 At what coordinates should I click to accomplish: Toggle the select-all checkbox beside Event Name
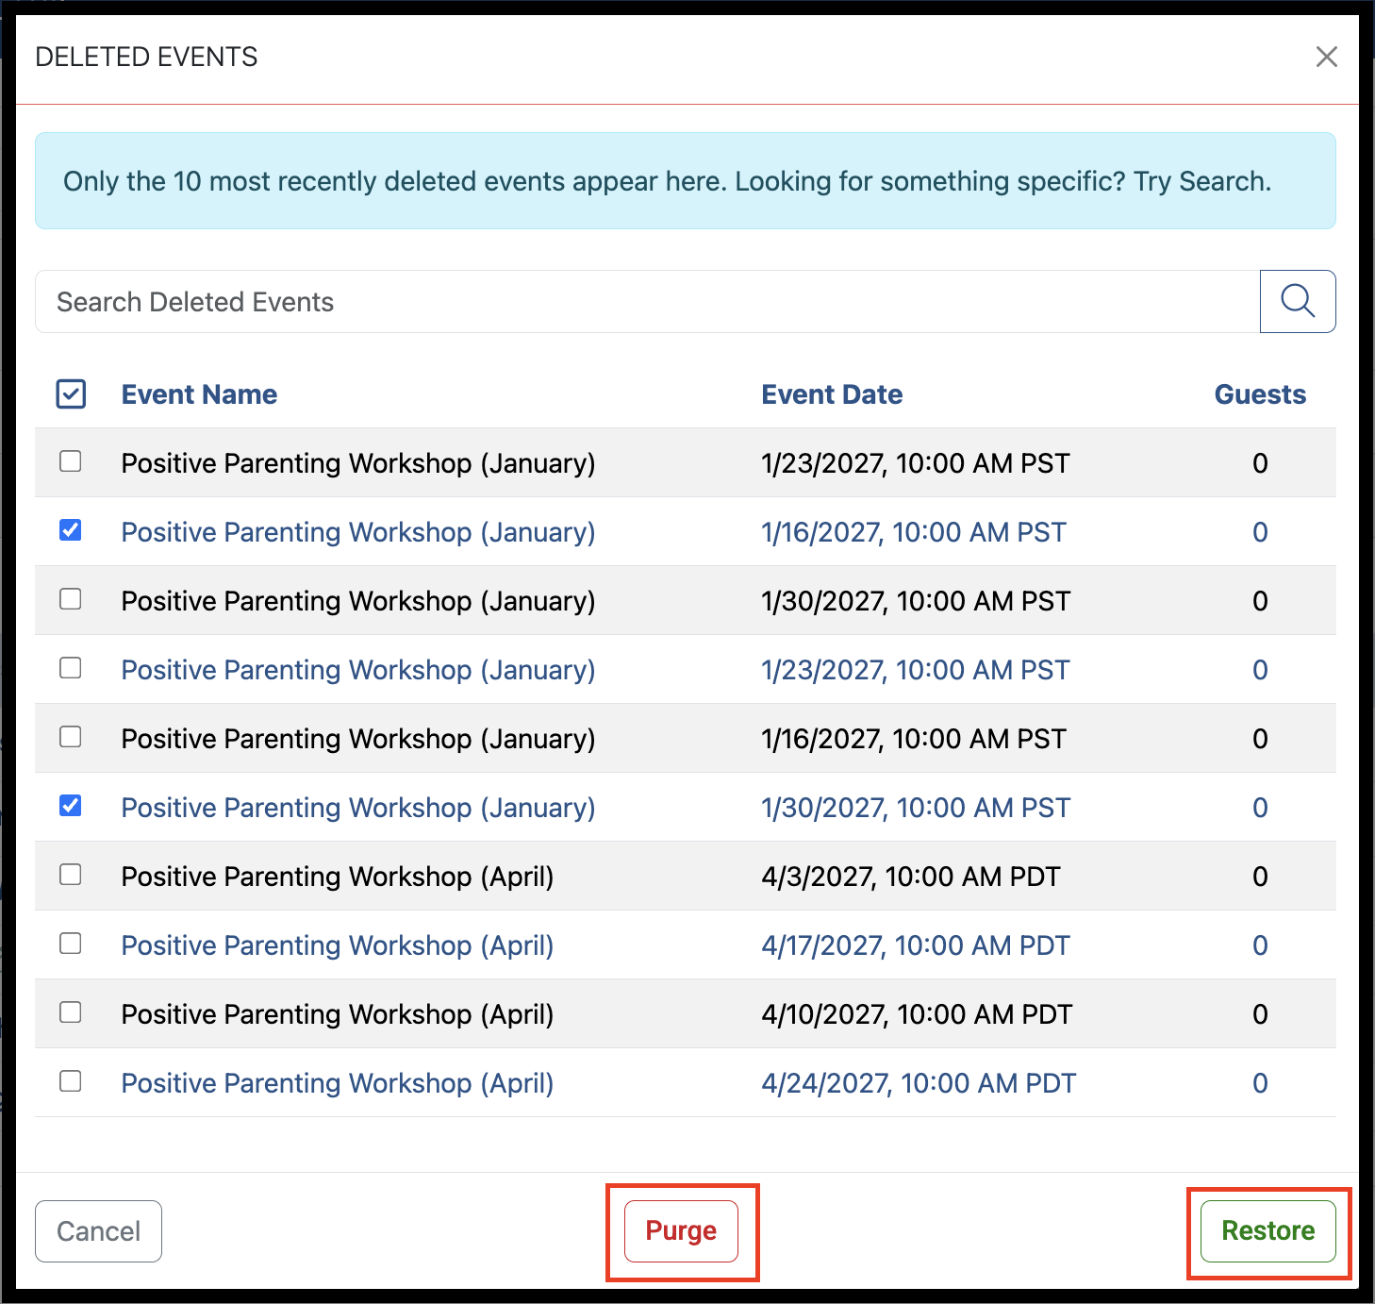click(x=71, y=394)
